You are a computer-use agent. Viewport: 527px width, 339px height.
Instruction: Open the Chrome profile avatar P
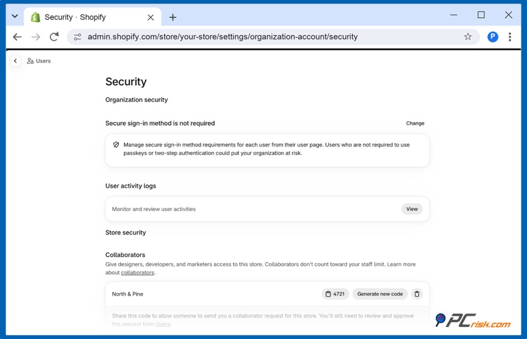(x=492, y=37)
